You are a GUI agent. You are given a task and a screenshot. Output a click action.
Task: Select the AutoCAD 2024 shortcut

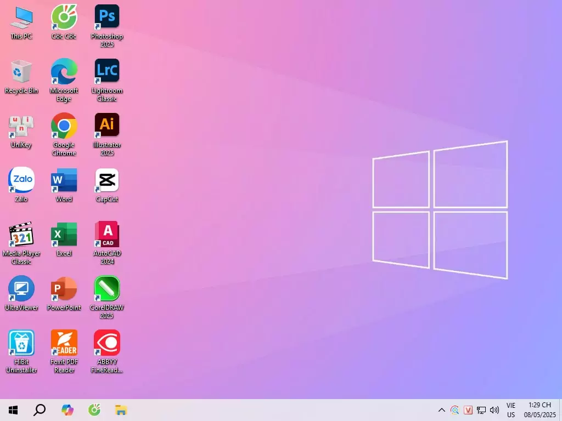coord(107,243)
